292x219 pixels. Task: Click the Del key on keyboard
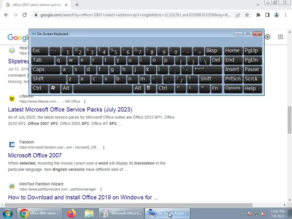[x=217, y=61]
